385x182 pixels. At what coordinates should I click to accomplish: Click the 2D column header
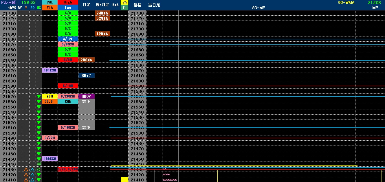pos(32,8)
